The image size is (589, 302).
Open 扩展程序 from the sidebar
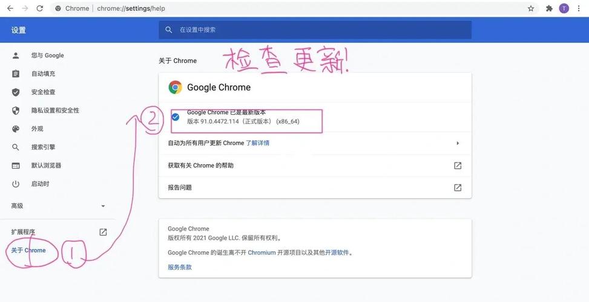(23, 232)
